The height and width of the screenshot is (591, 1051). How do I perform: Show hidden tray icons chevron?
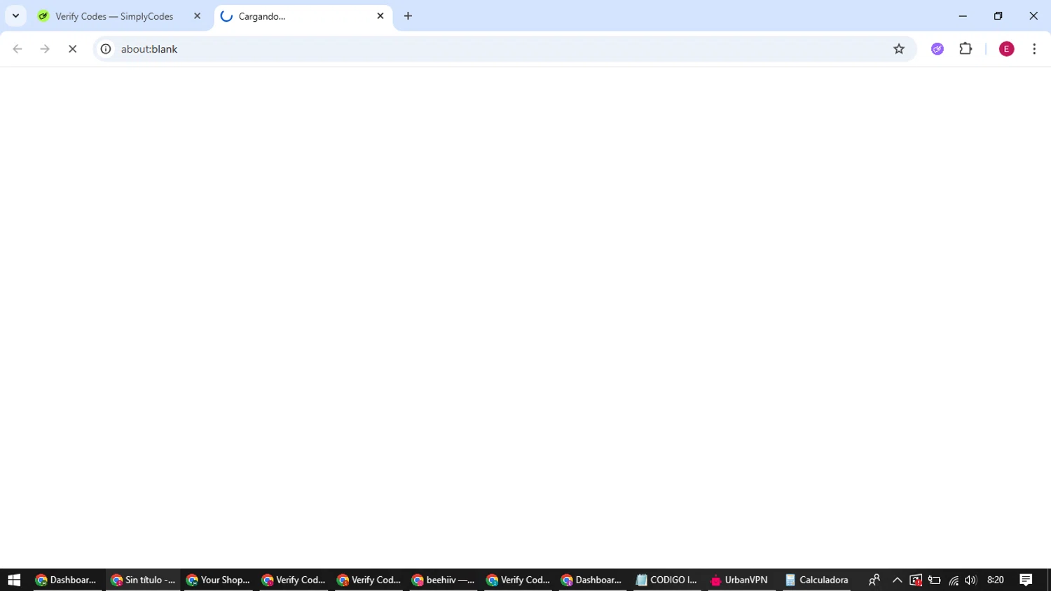[x=897, y=580]
